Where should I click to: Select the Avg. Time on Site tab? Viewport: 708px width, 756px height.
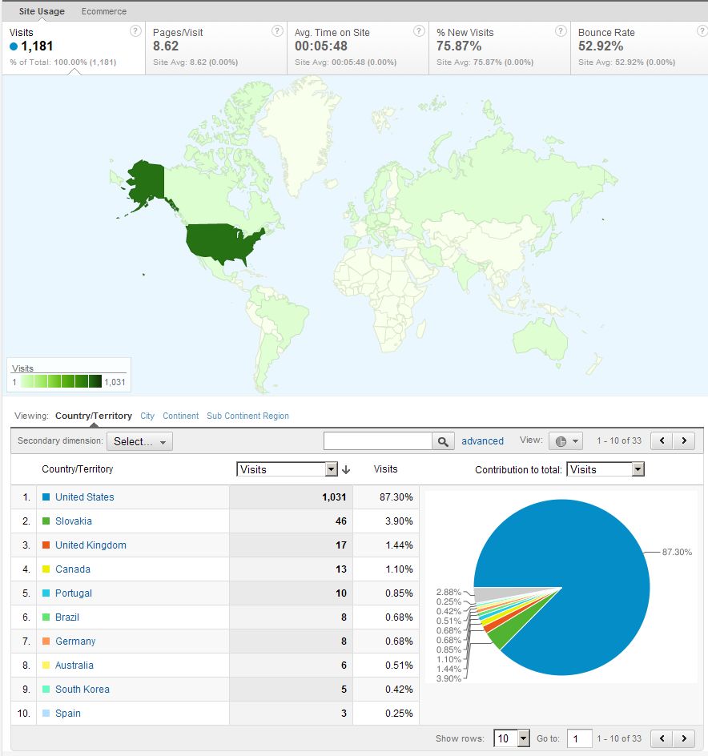358,48
